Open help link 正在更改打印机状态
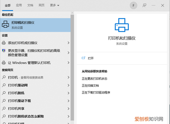 [x=95, y=79]
